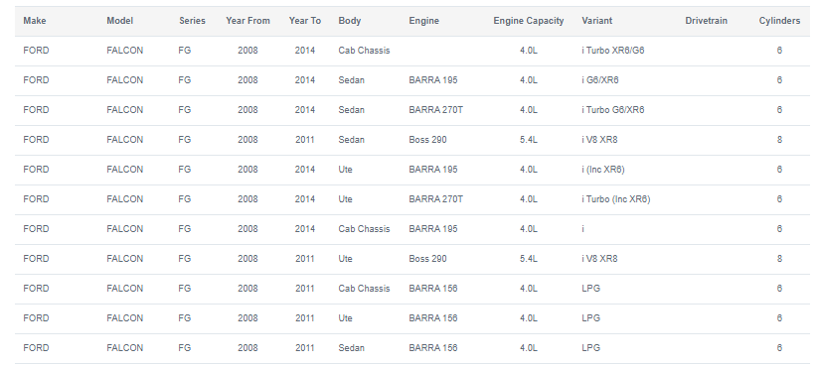
Task: Click the i G6/XR6 variant cell
Action: (599, 80)
